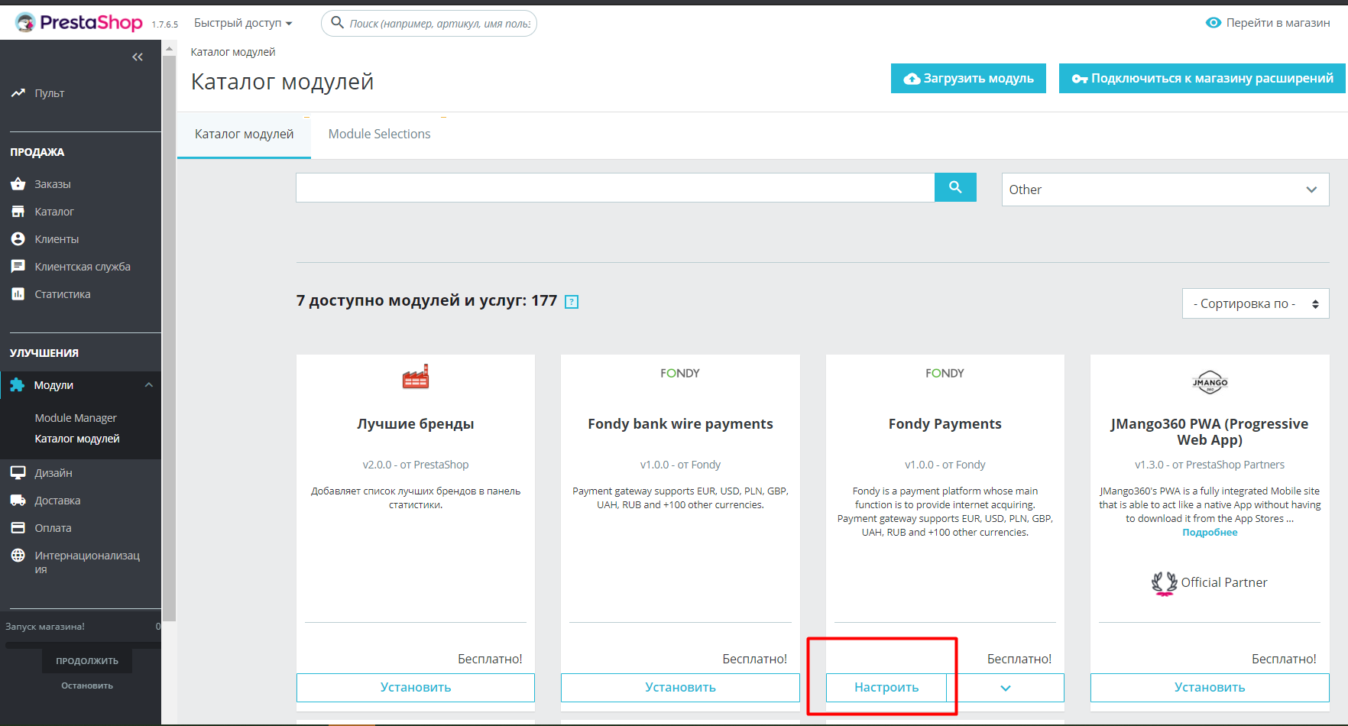Click the Fondy Payments title
This screenshot has height=726, width=1348.
[945, 424]
